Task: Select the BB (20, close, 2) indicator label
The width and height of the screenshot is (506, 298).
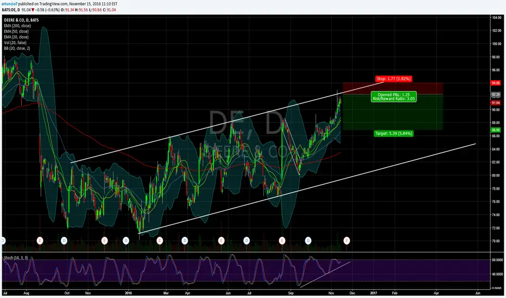Action: pos(17,48)
